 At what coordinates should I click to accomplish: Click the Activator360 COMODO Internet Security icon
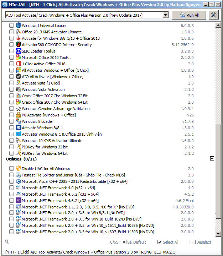pos(19,45)
